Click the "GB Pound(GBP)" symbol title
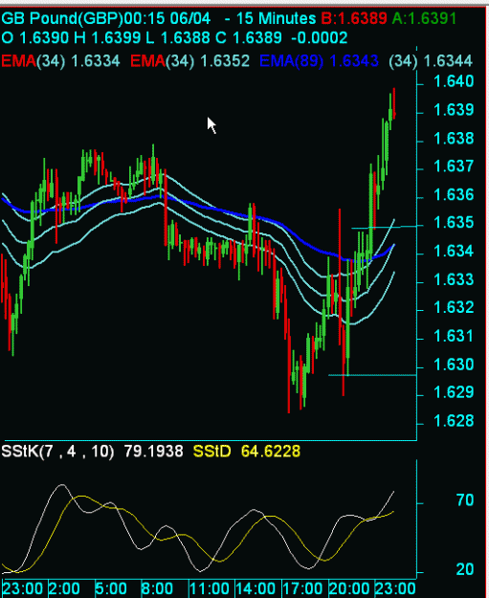489x598 pixels. [62, 19]
